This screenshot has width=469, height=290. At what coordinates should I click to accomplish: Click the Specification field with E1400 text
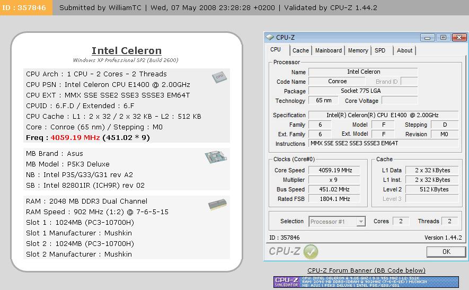[383, 115]
